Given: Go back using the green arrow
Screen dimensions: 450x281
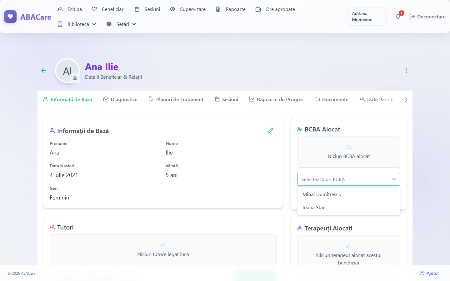Looking at the screenshot, I should click(x=44, y=71).
